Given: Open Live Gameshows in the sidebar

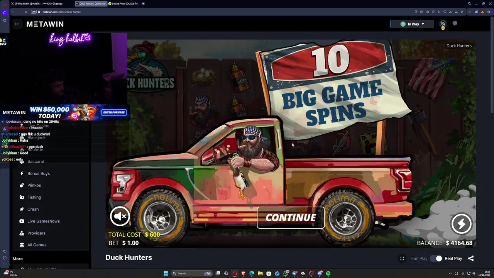Looking at the screenshot, I should point(43,221).
